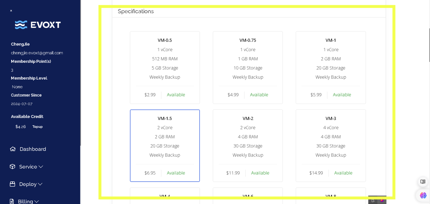The height and width of the screenshot is (204, 430).
Task: Select the VM-3 plan card
Action: coord(331,145)
